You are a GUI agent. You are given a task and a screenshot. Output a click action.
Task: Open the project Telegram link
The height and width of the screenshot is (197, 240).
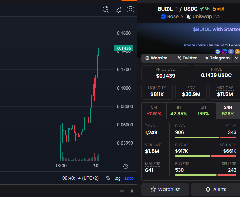tap(217, 58)
